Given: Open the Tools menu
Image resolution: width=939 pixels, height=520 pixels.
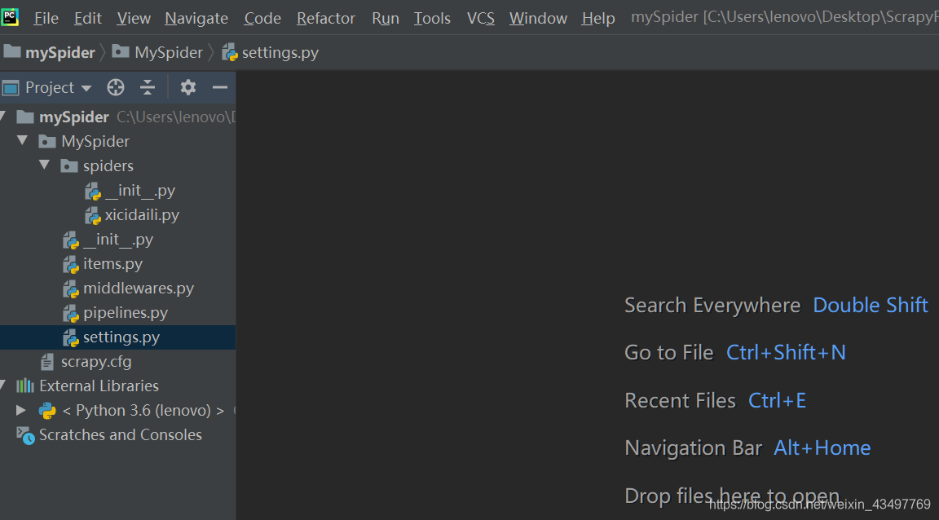Looking at the screenshot, I should point(432,19).
